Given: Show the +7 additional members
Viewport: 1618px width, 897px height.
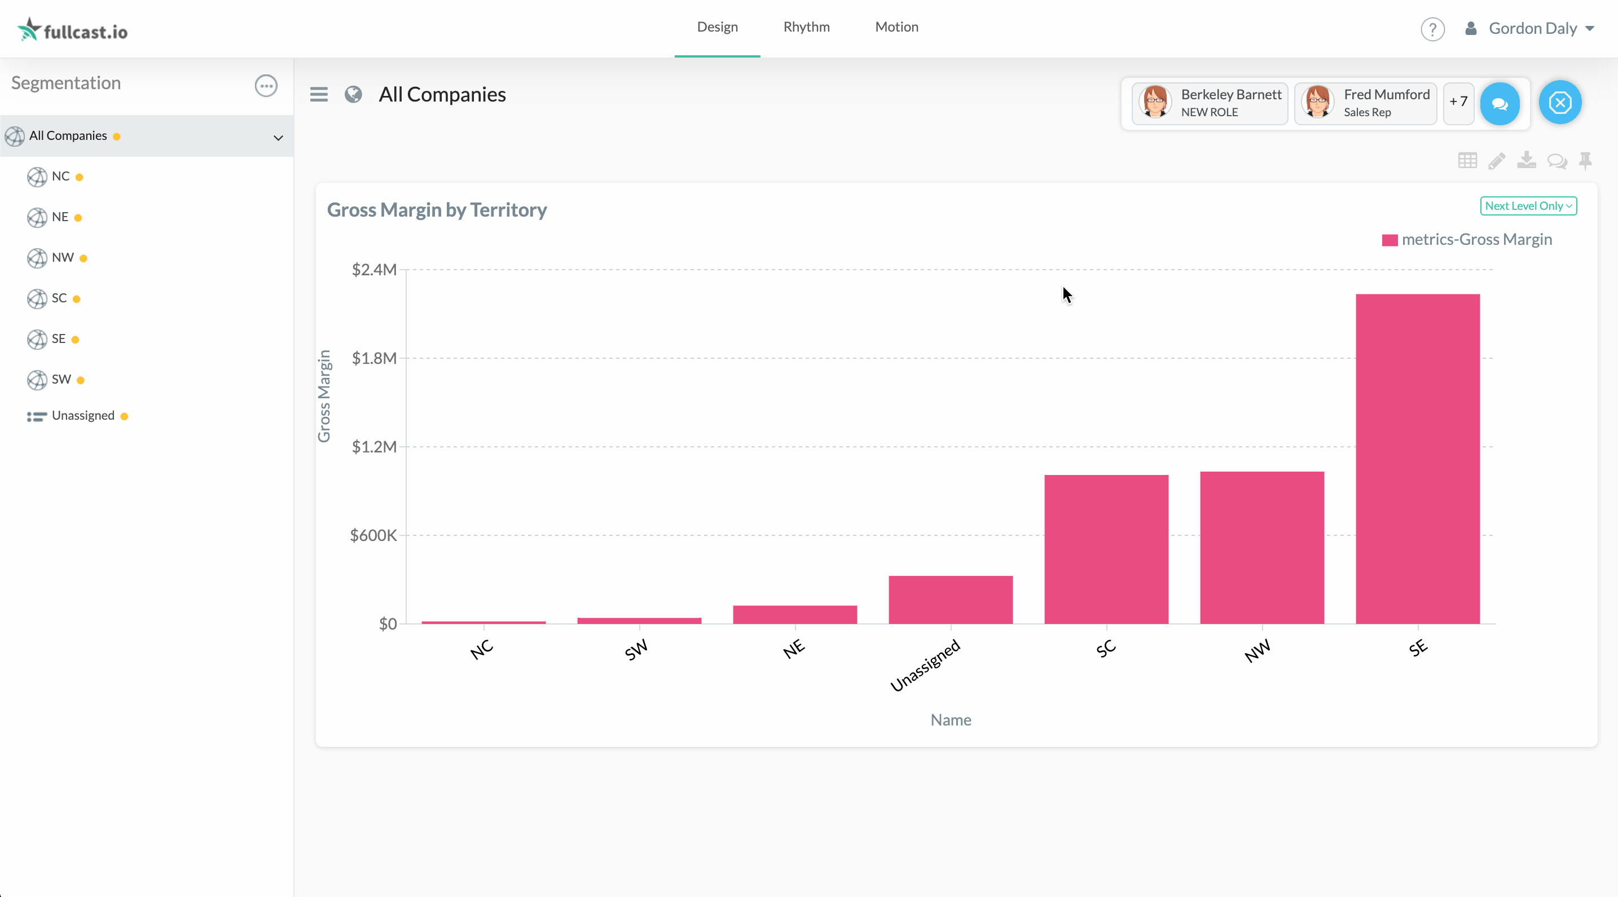Looking at the screenshot, I should 1458,102.
